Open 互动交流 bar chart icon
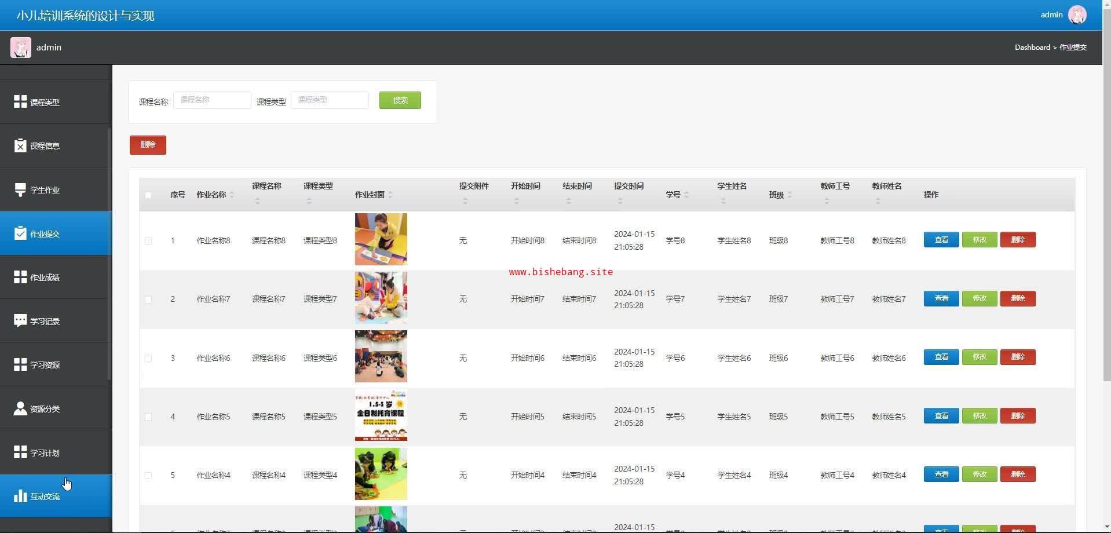 point(20,496)
